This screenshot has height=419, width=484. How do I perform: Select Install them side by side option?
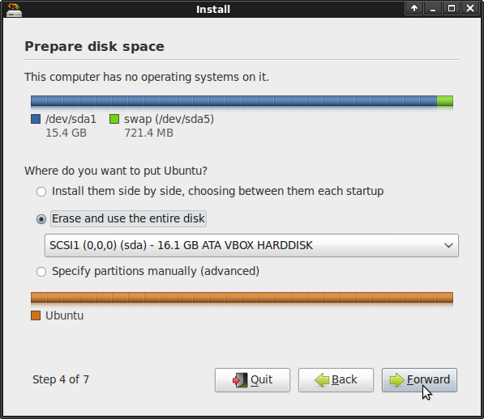tap(41, 192)
